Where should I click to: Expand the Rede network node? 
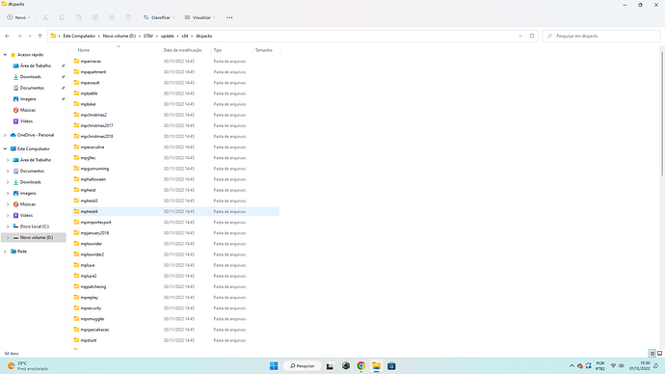[x=5, y=252]
